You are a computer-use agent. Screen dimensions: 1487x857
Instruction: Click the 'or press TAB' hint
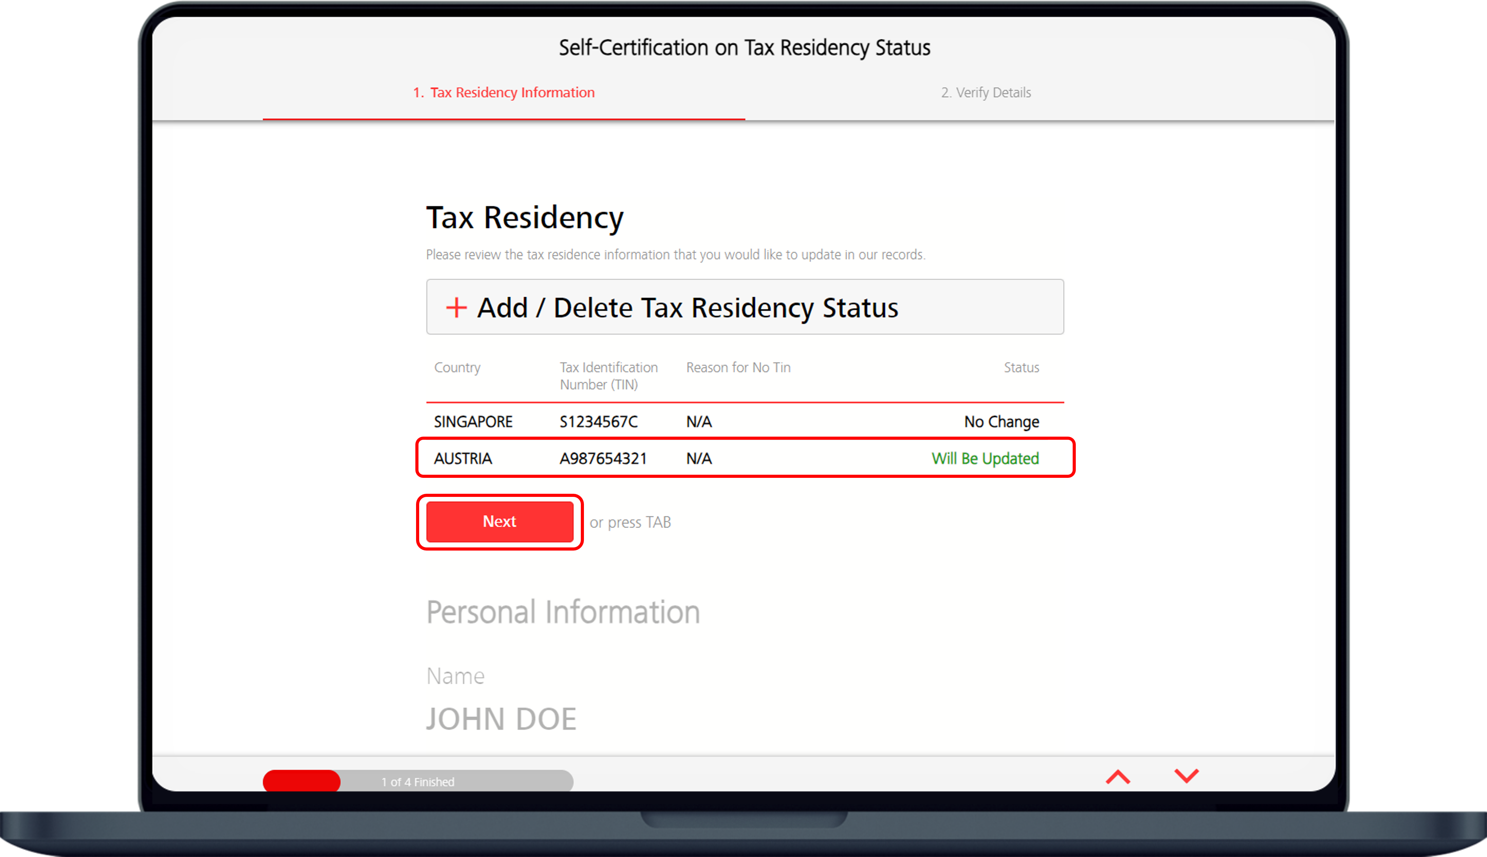pos(630,522)
